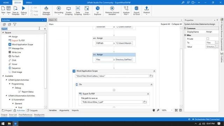
Task: Collapse the Available group in Activities
Action: [3, 76]
